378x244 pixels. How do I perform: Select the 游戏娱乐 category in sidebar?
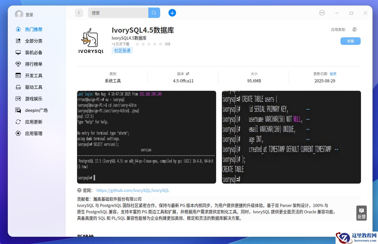(18, 99)
